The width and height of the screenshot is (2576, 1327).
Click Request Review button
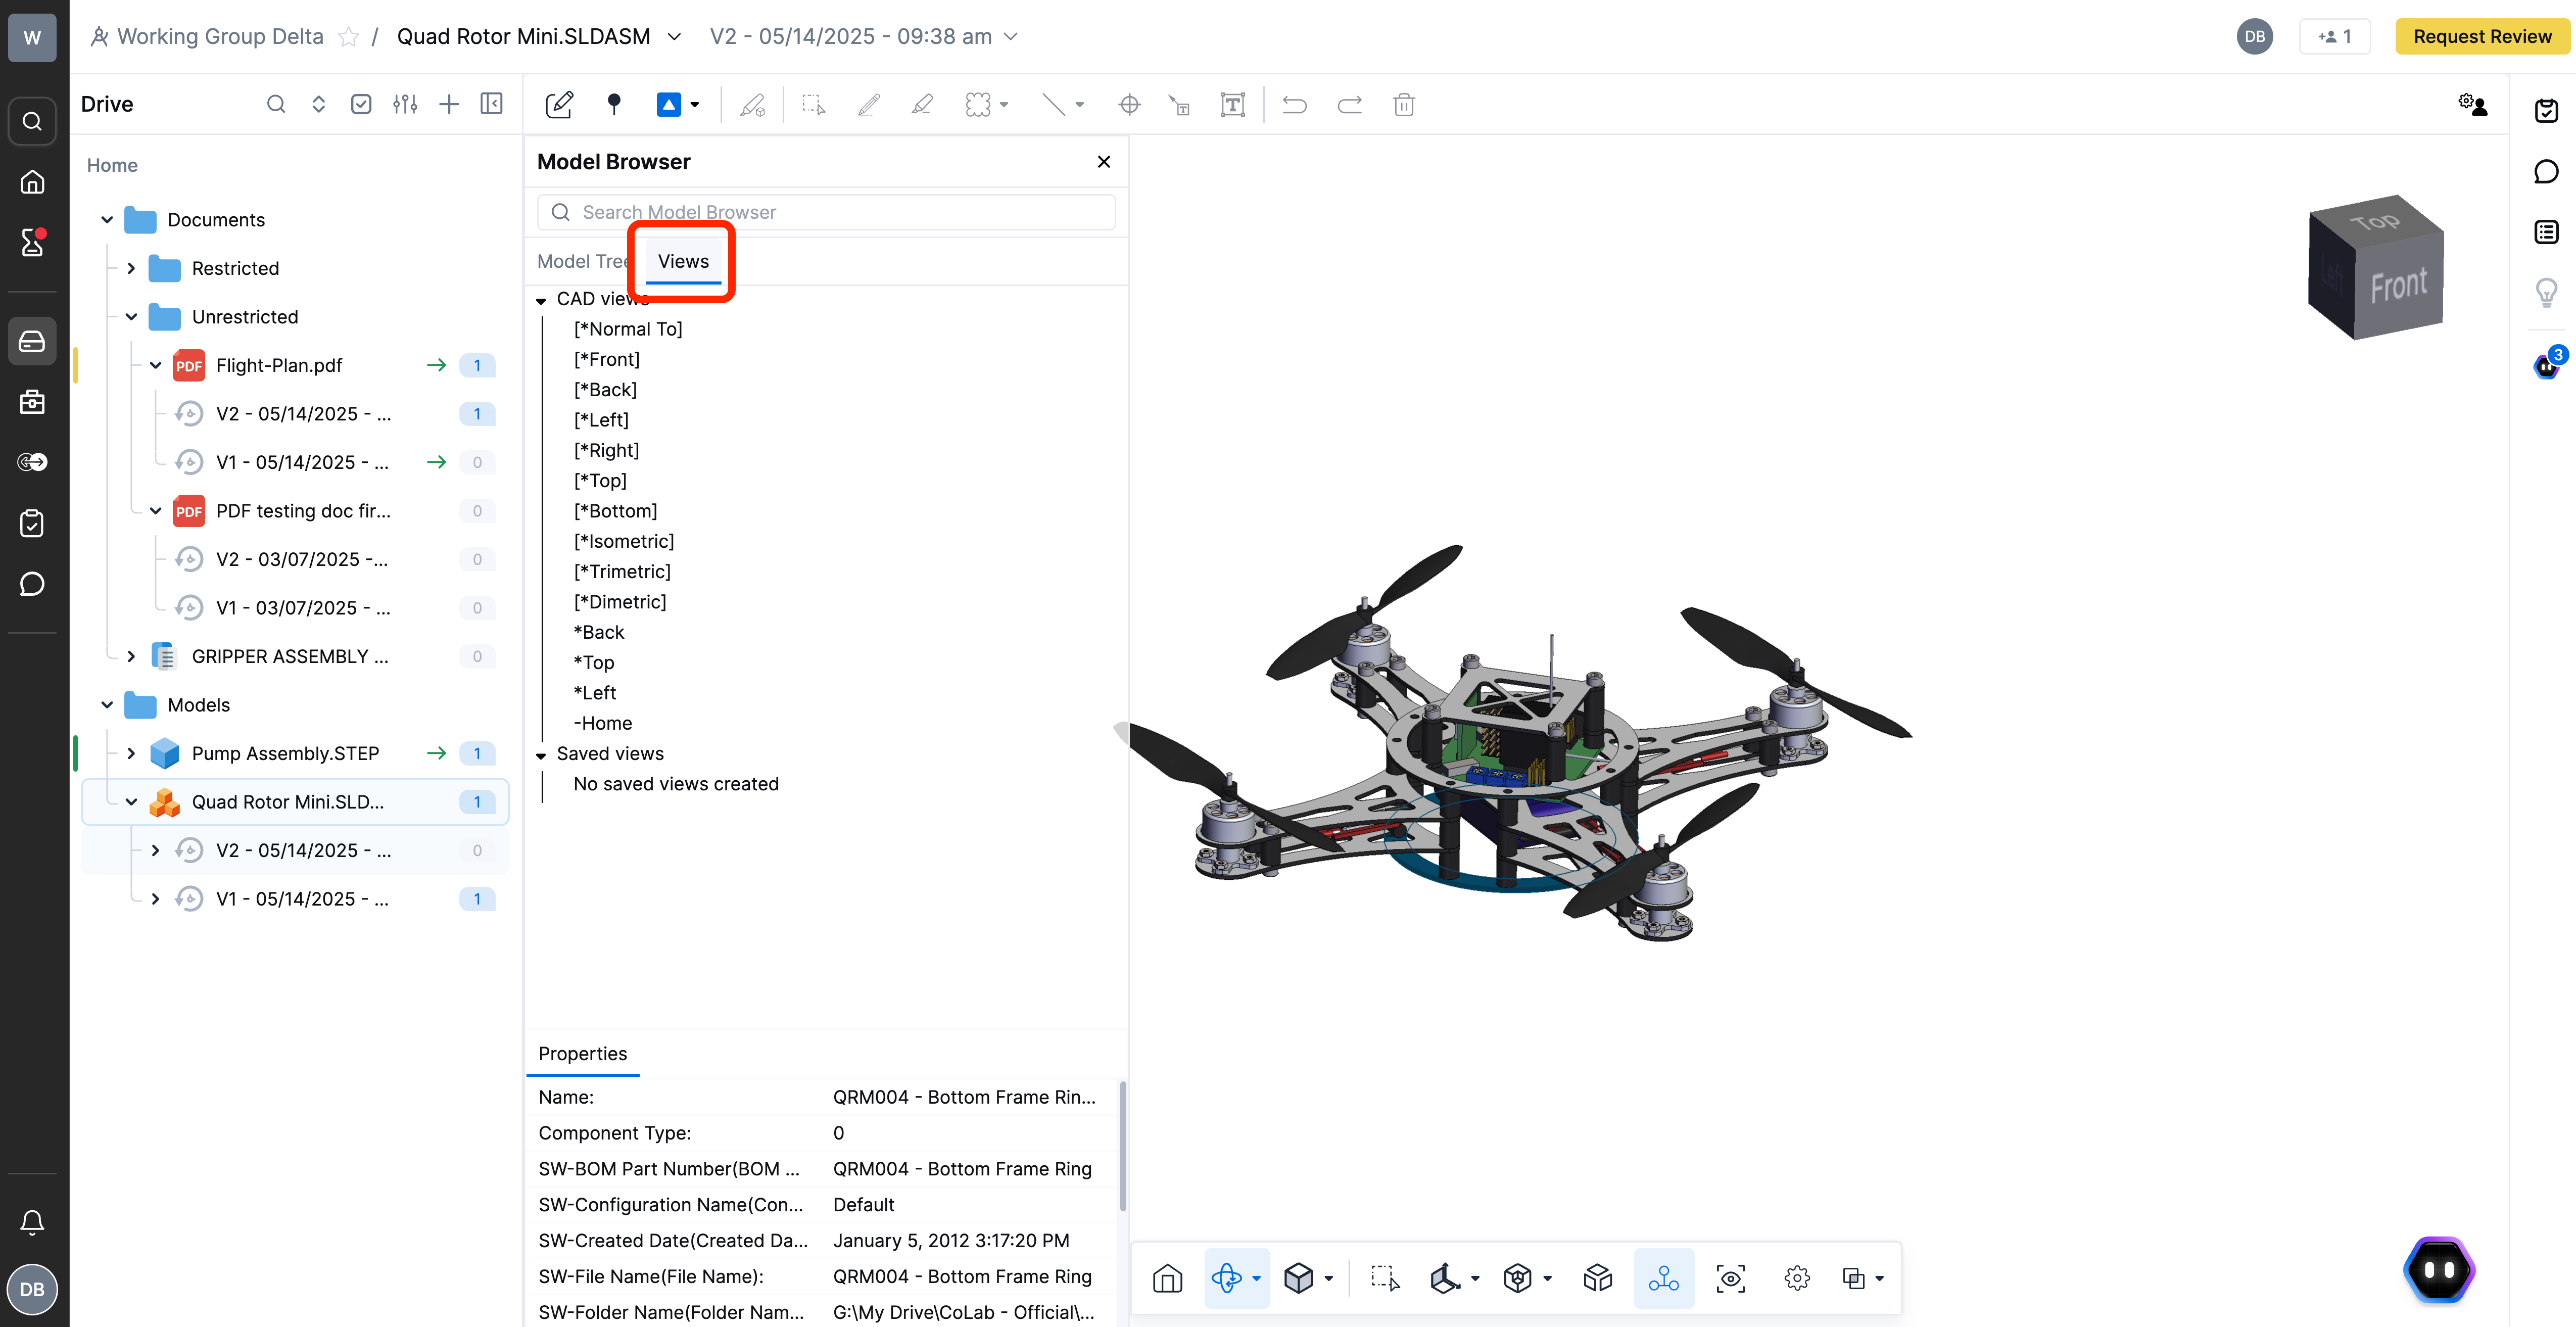[x=2482, y=36]
